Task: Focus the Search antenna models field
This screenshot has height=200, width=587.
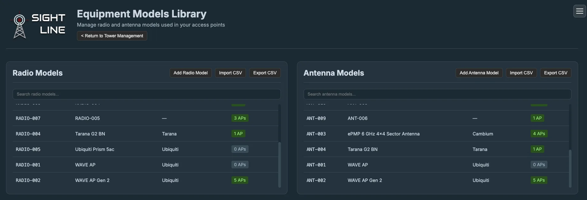Action: (437, 94)
